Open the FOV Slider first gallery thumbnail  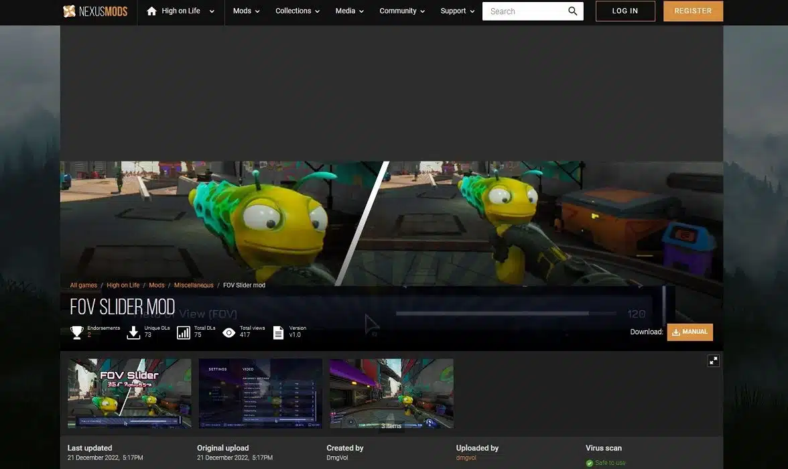click(x=129, y=393)
